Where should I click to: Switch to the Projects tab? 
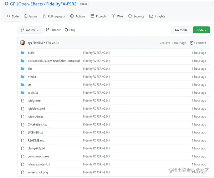click(98, 16)
